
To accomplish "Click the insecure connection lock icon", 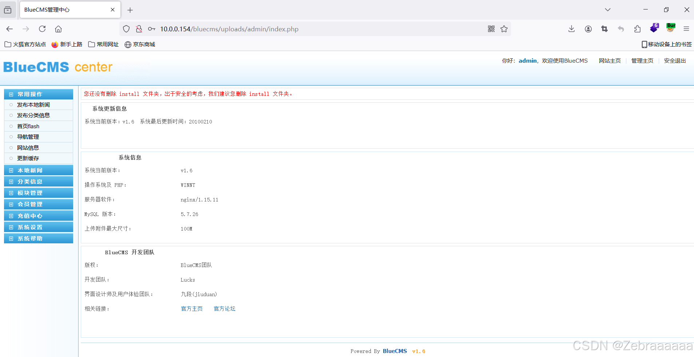I will 139,29.
